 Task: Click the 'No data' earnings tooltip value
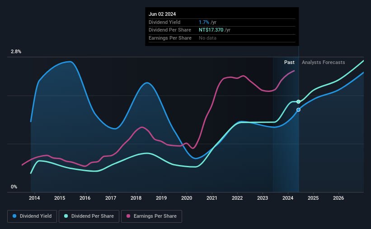(207, 38)
